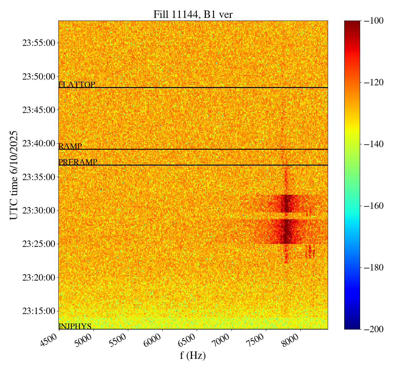Click the plot title "Fill 11144, B1 ver"

(193, 14)
